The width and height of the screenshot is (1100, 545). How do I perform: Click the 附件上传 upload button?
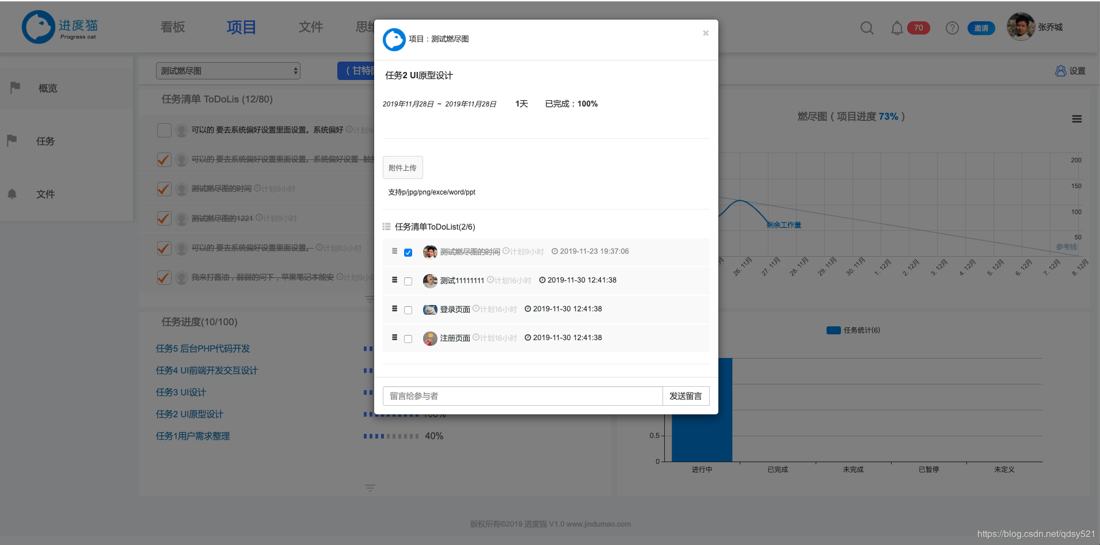pyautogui.click(x=402, y=167)
